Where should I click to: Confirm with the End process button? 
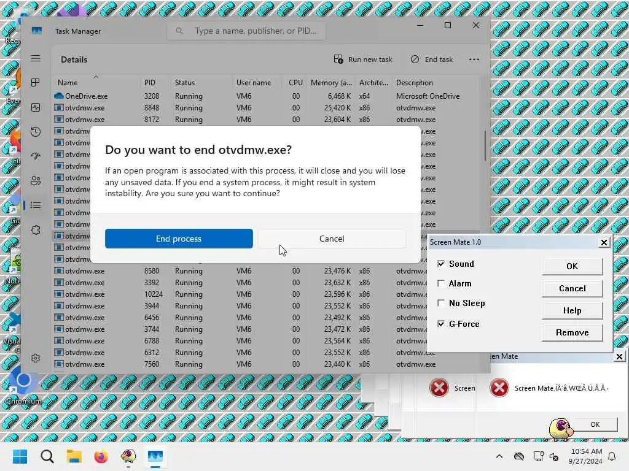(179, 239)
